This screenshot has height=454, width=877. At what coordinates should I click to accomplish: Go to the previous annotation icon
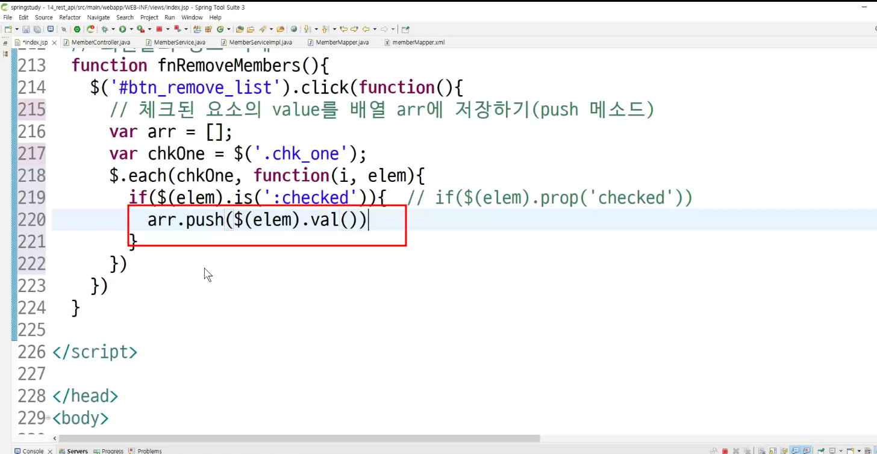click(x=325, y=29)
